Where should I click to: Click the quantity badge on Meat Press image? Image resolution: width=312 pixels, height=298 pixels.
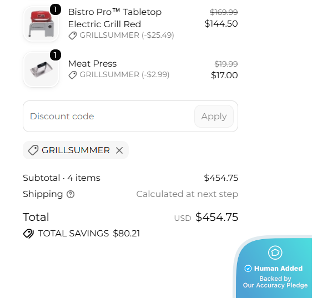coord(56,55)
